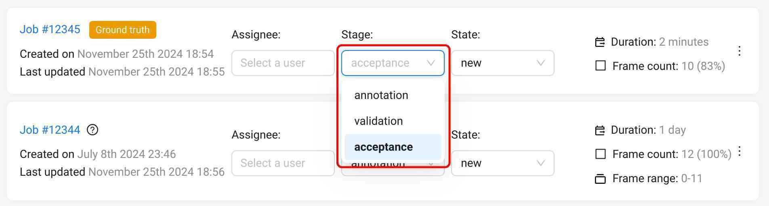
Task: Open the Job #12344 link
Action: click(x=50, y=130)
